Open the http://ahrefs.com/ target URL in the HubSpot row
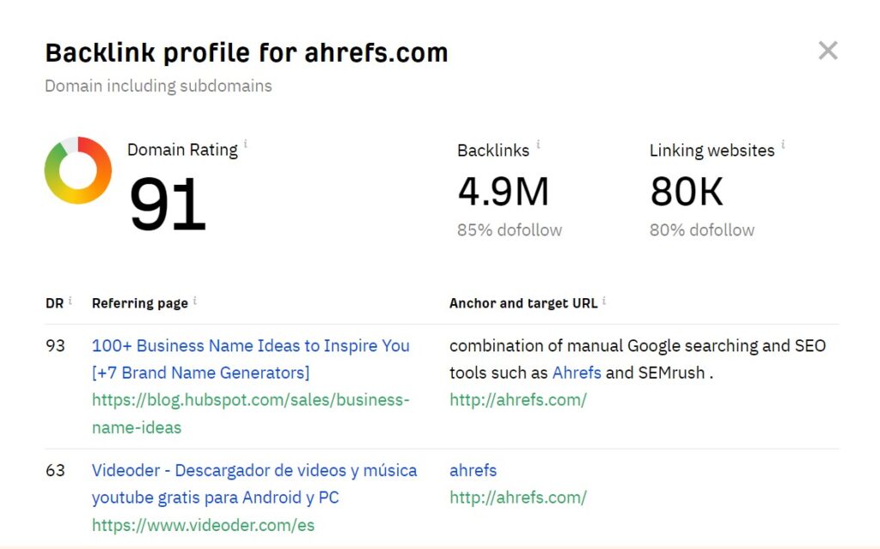Screen dimensions: 880x549 pos(518,400)
